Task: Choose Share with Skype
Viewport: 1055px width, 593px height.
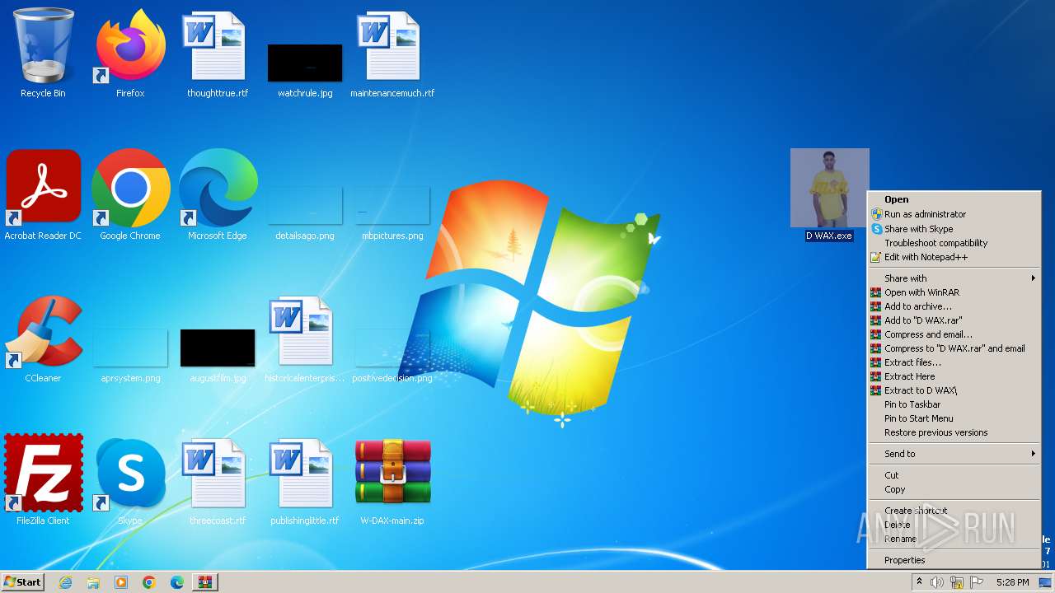Action: 954,229
